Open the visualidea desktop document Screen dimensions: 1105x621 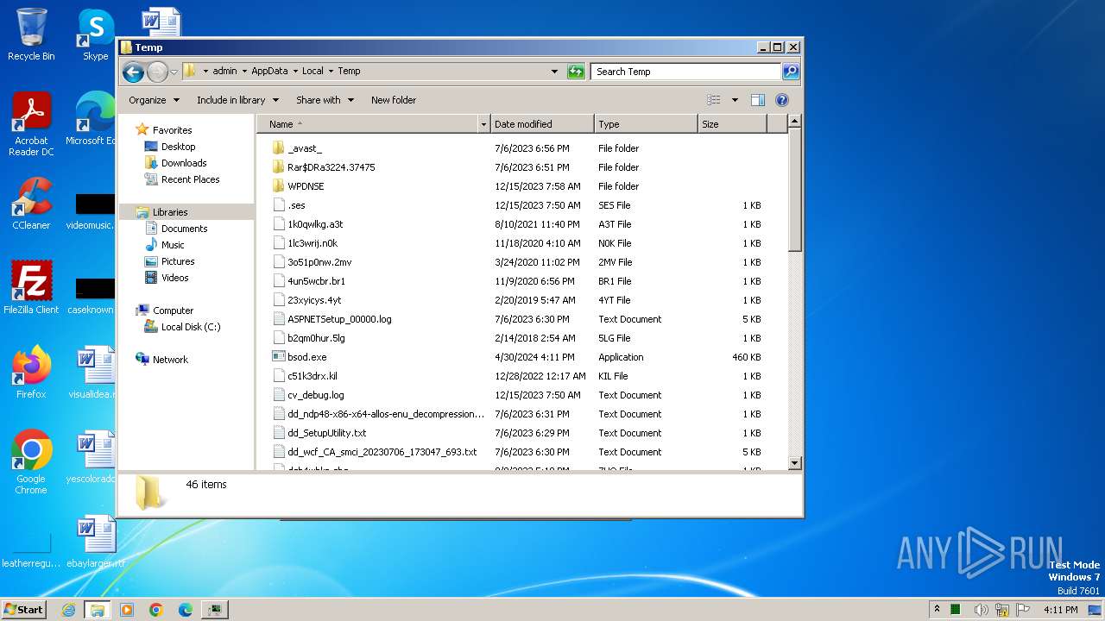pyautogui.click(x=93, y=373)
